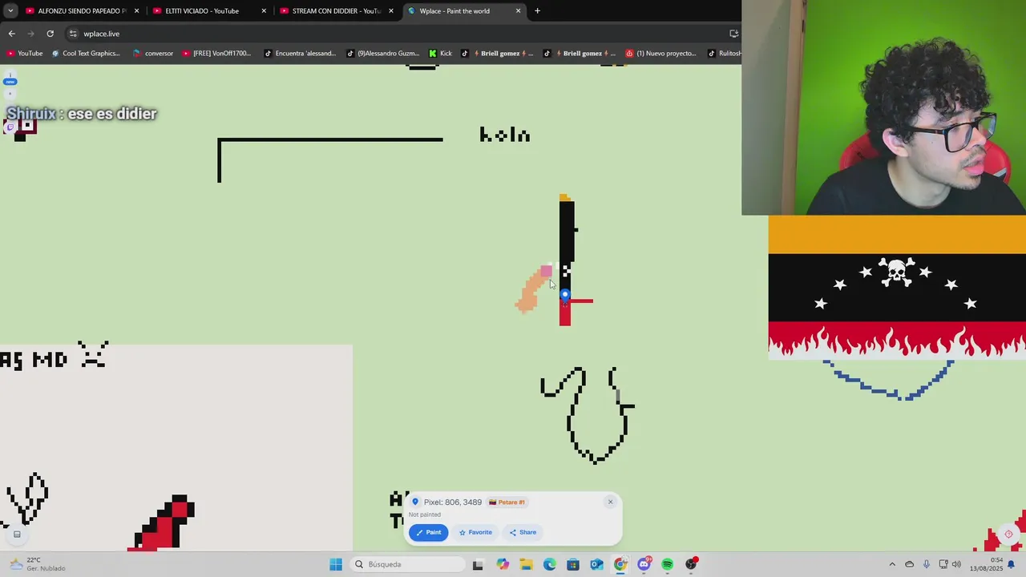The height and width of the screenshot is (577, 1026).
Task: Open the [FREE] VonOff1700 bookmark
Action: pos(216,54)
